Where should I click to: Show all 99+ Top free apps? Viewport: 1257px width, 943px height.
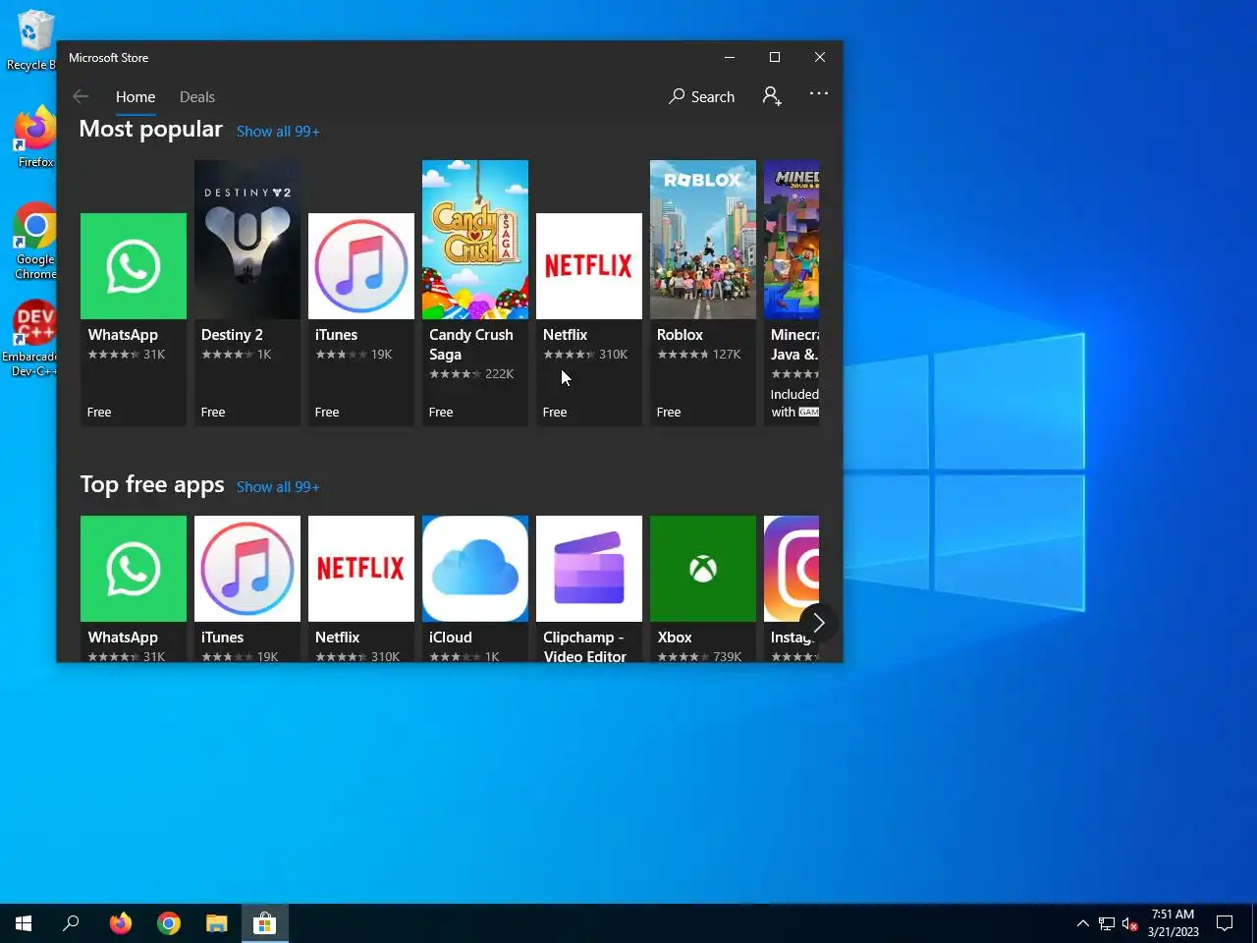(278, 487)
